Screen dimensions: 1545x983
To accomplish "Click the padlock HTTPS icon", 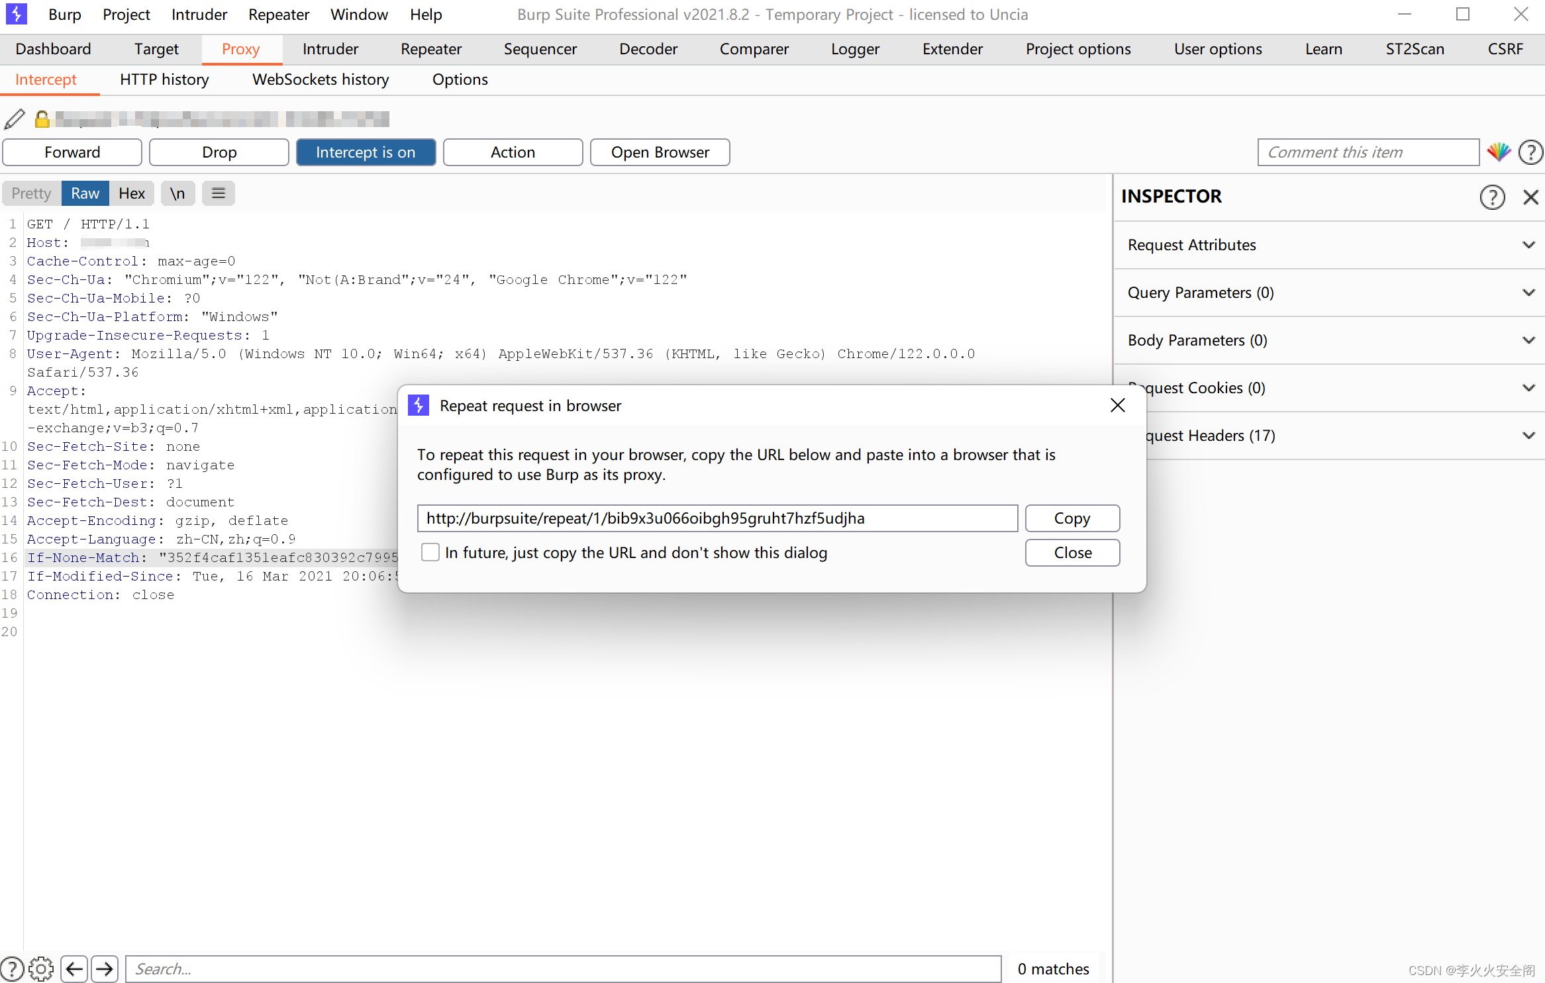I will point(42,119).
